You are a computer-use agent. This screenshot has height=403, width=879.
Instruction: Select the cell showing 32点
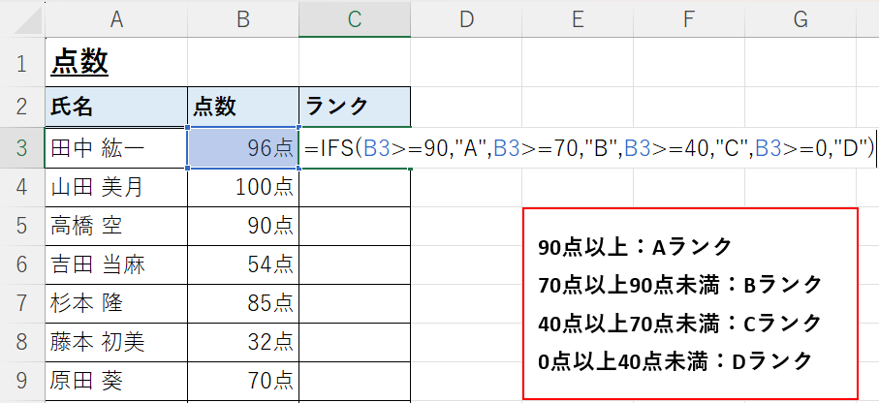(x=242, y=343)
